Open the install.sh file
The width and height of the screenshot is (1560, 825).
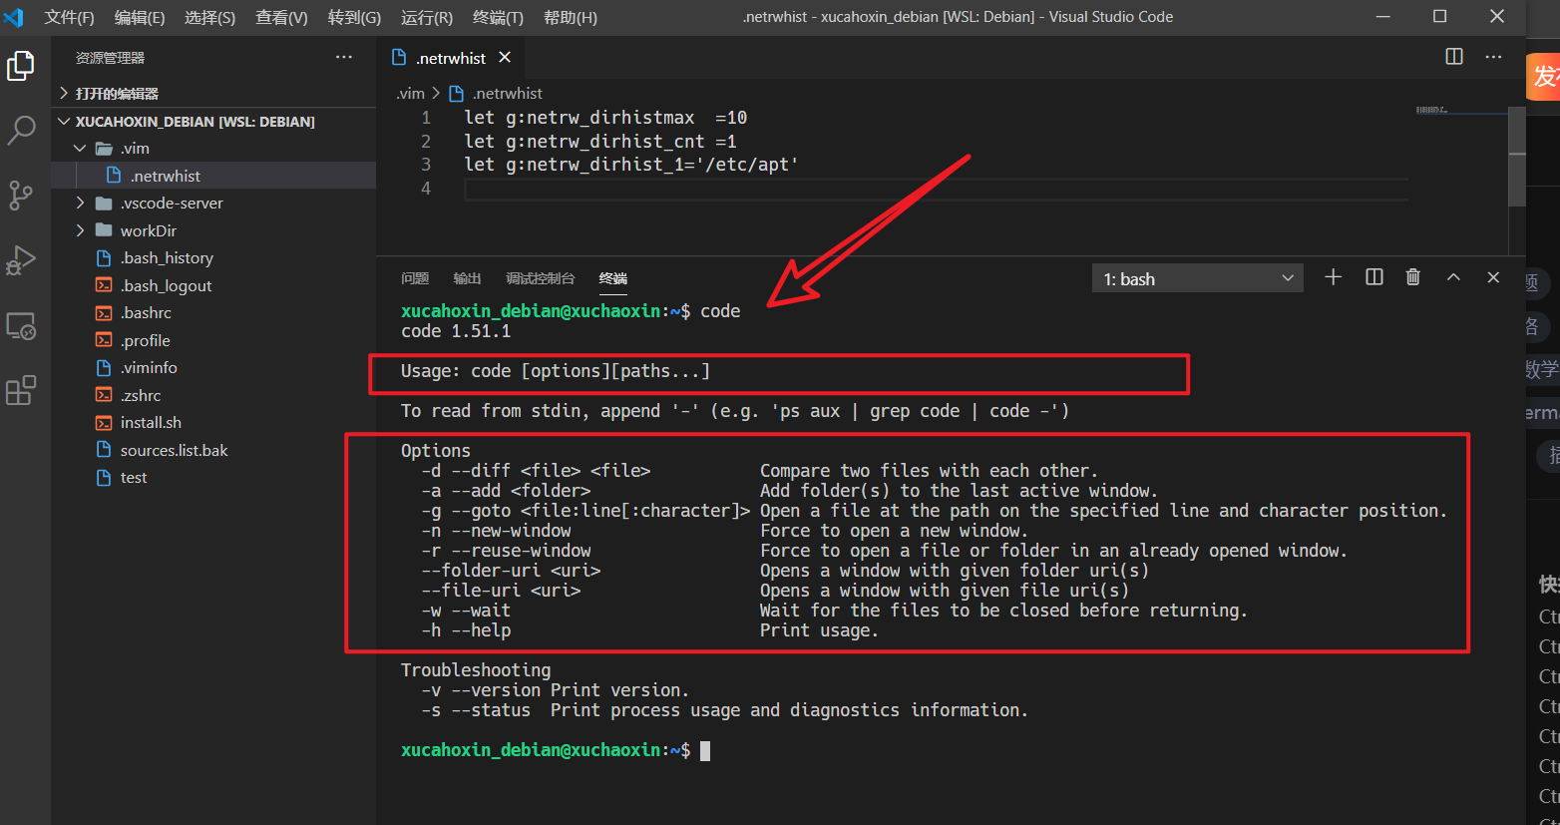pyautogui.click(x=214, y=423)
